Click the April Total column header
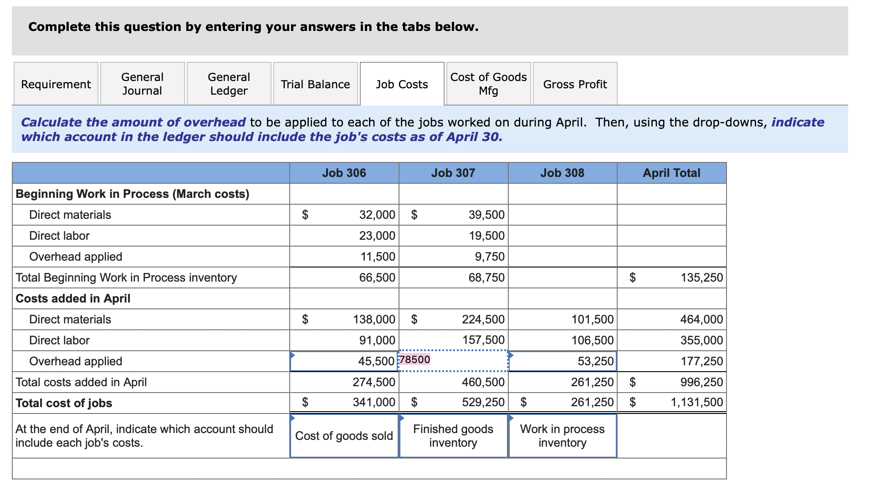This screenshot has width=875, height=484. (671, 172)
